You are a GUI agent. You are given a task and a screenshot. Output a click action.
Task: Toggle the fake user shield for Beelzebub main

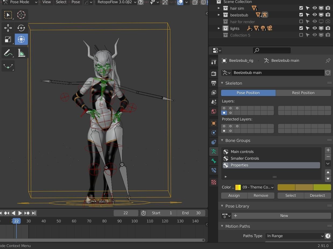tap(328, 73)
